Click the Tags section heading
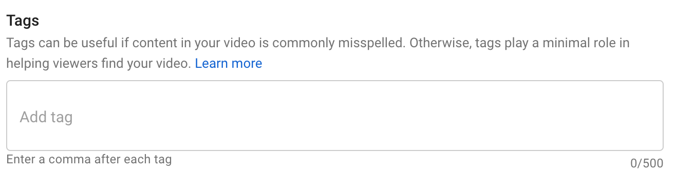This screenshot has width=676, height=189. point(23,21)
